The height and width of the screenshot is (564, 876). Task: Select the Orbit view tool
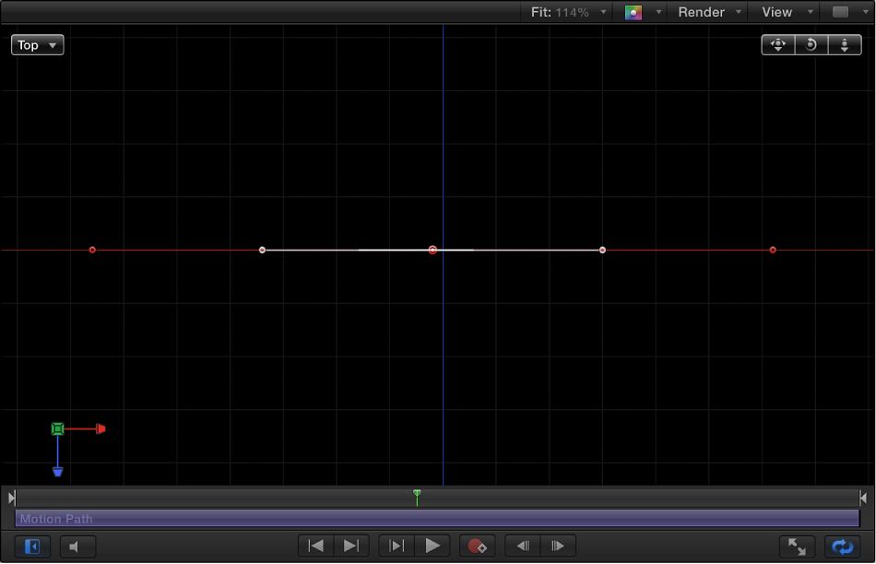811,44
